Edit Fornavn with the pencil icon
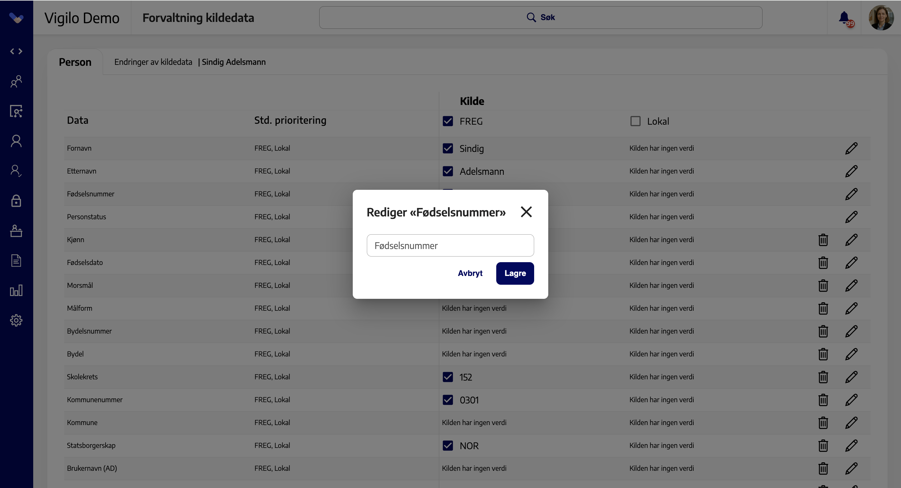The height and width of the screenshot is (488, 901). tap(851, 148)
